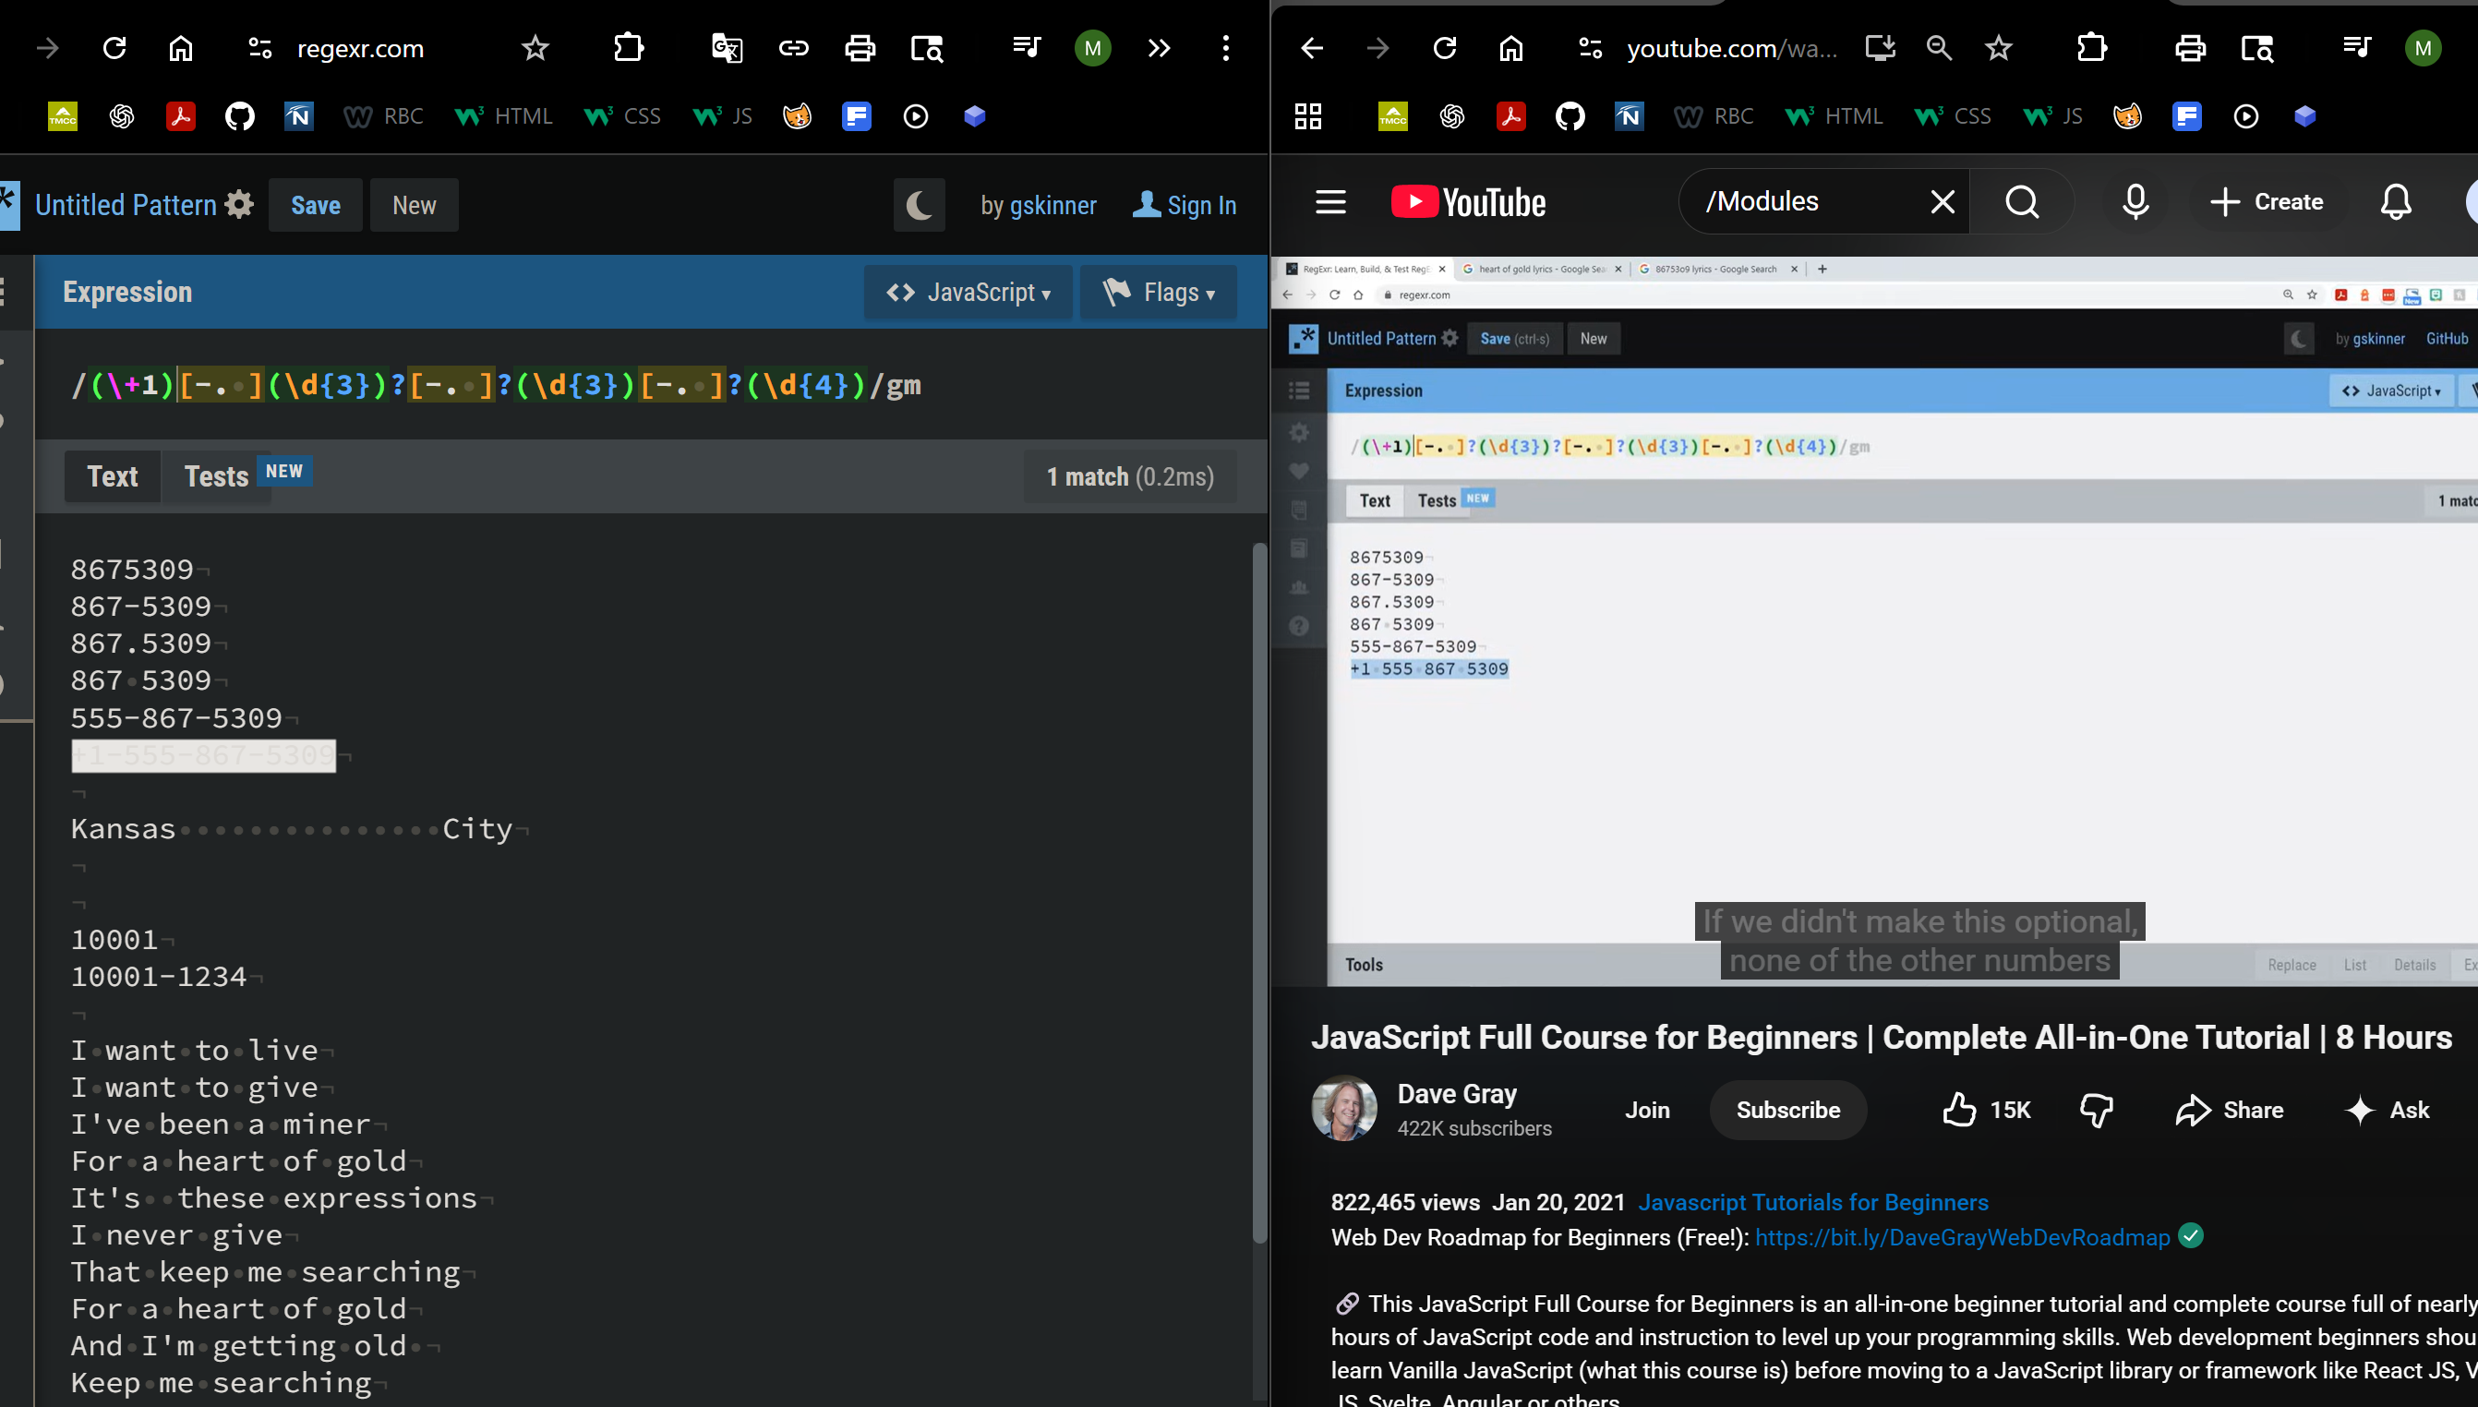The width and height of the screenshot is (2478, 1407).
Task: Click the print page icon in the browser toolbar
Action: click(x=859, y=47)
